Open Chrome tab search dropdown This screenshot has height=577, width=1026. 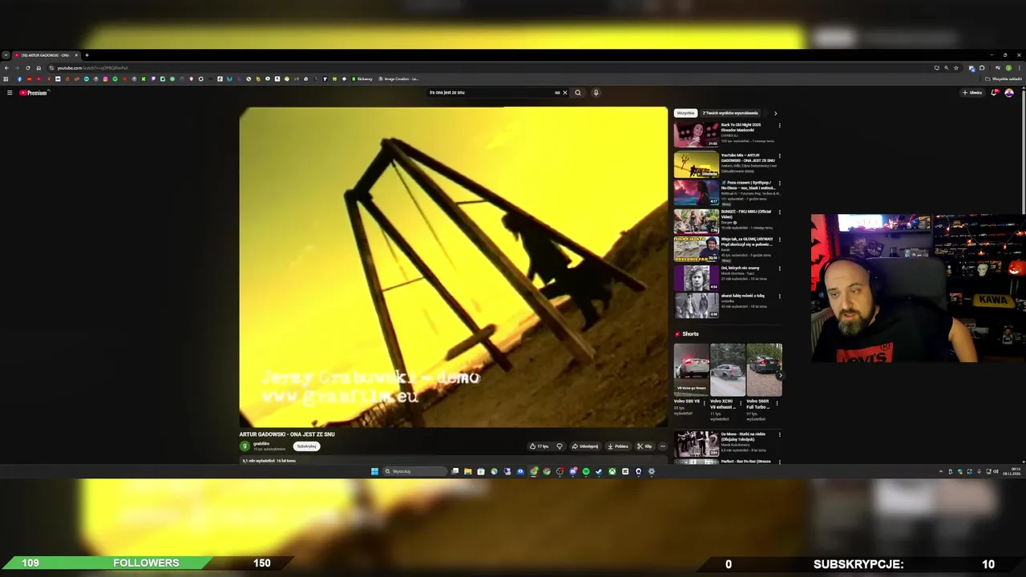coord(6,55)
